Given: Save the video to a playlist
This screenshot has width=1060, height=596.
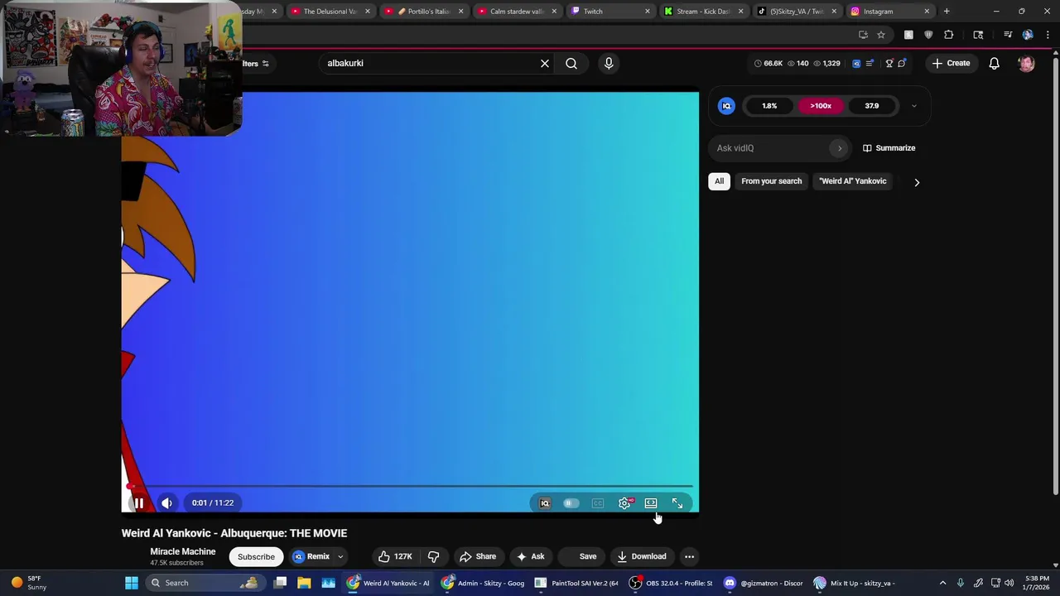Looking at the screenshot, I should (581, 556).
